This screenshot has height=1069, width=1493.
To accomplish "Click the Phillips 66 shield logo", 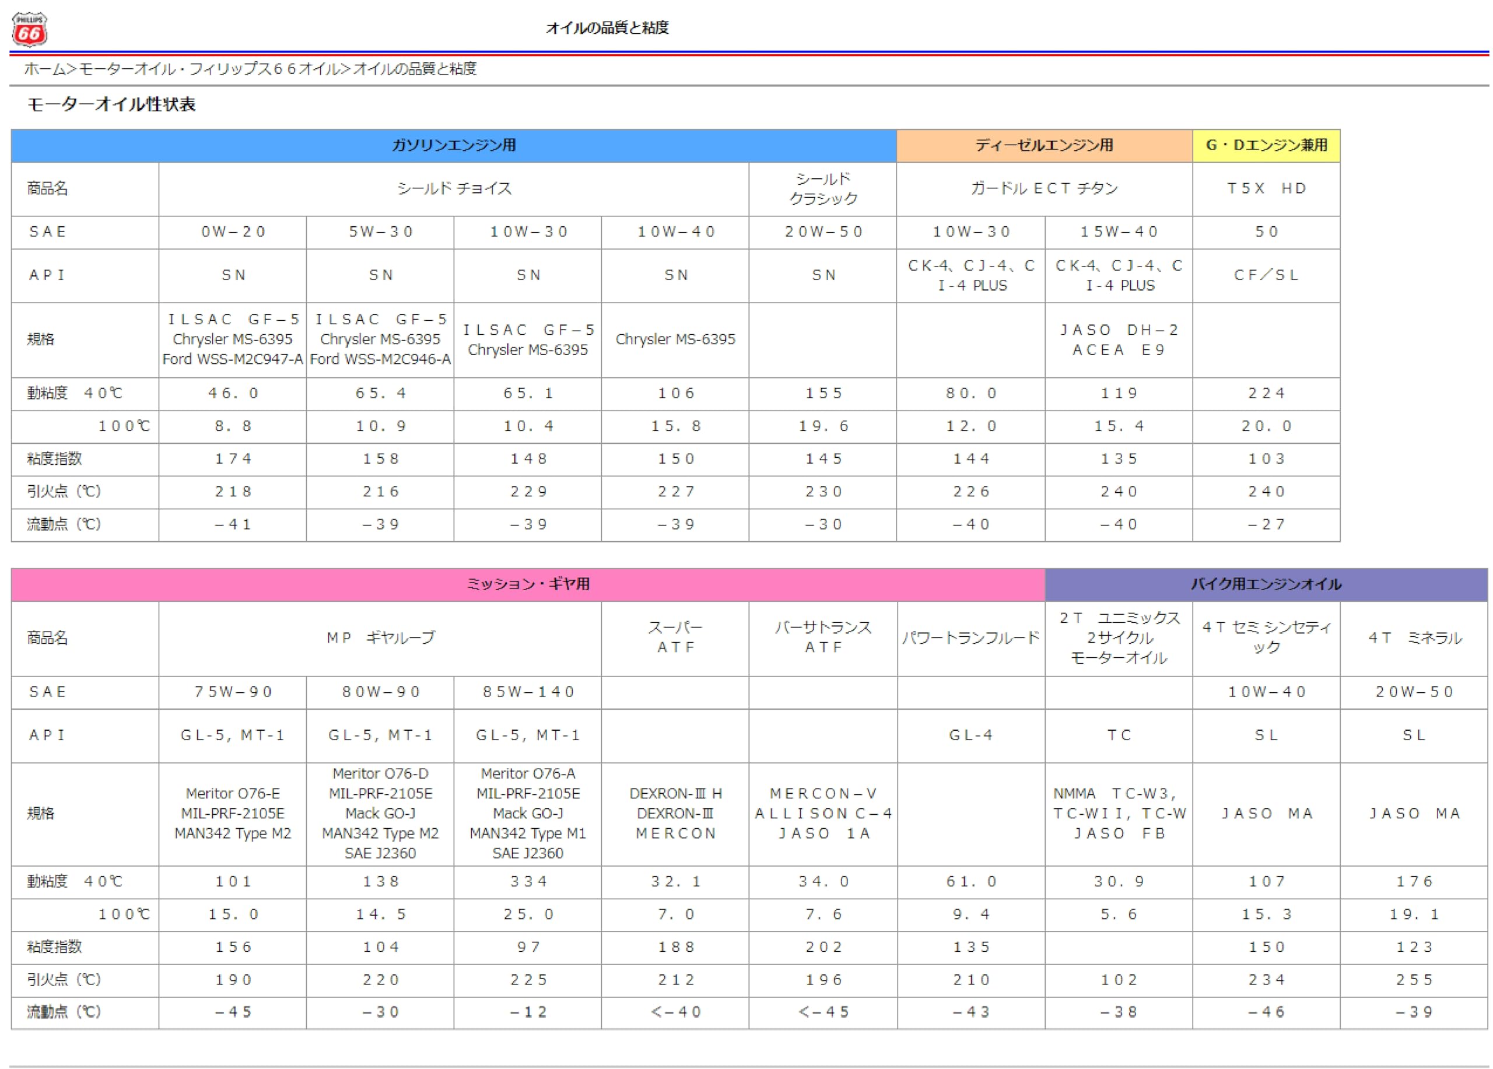I will click(29, 29).
